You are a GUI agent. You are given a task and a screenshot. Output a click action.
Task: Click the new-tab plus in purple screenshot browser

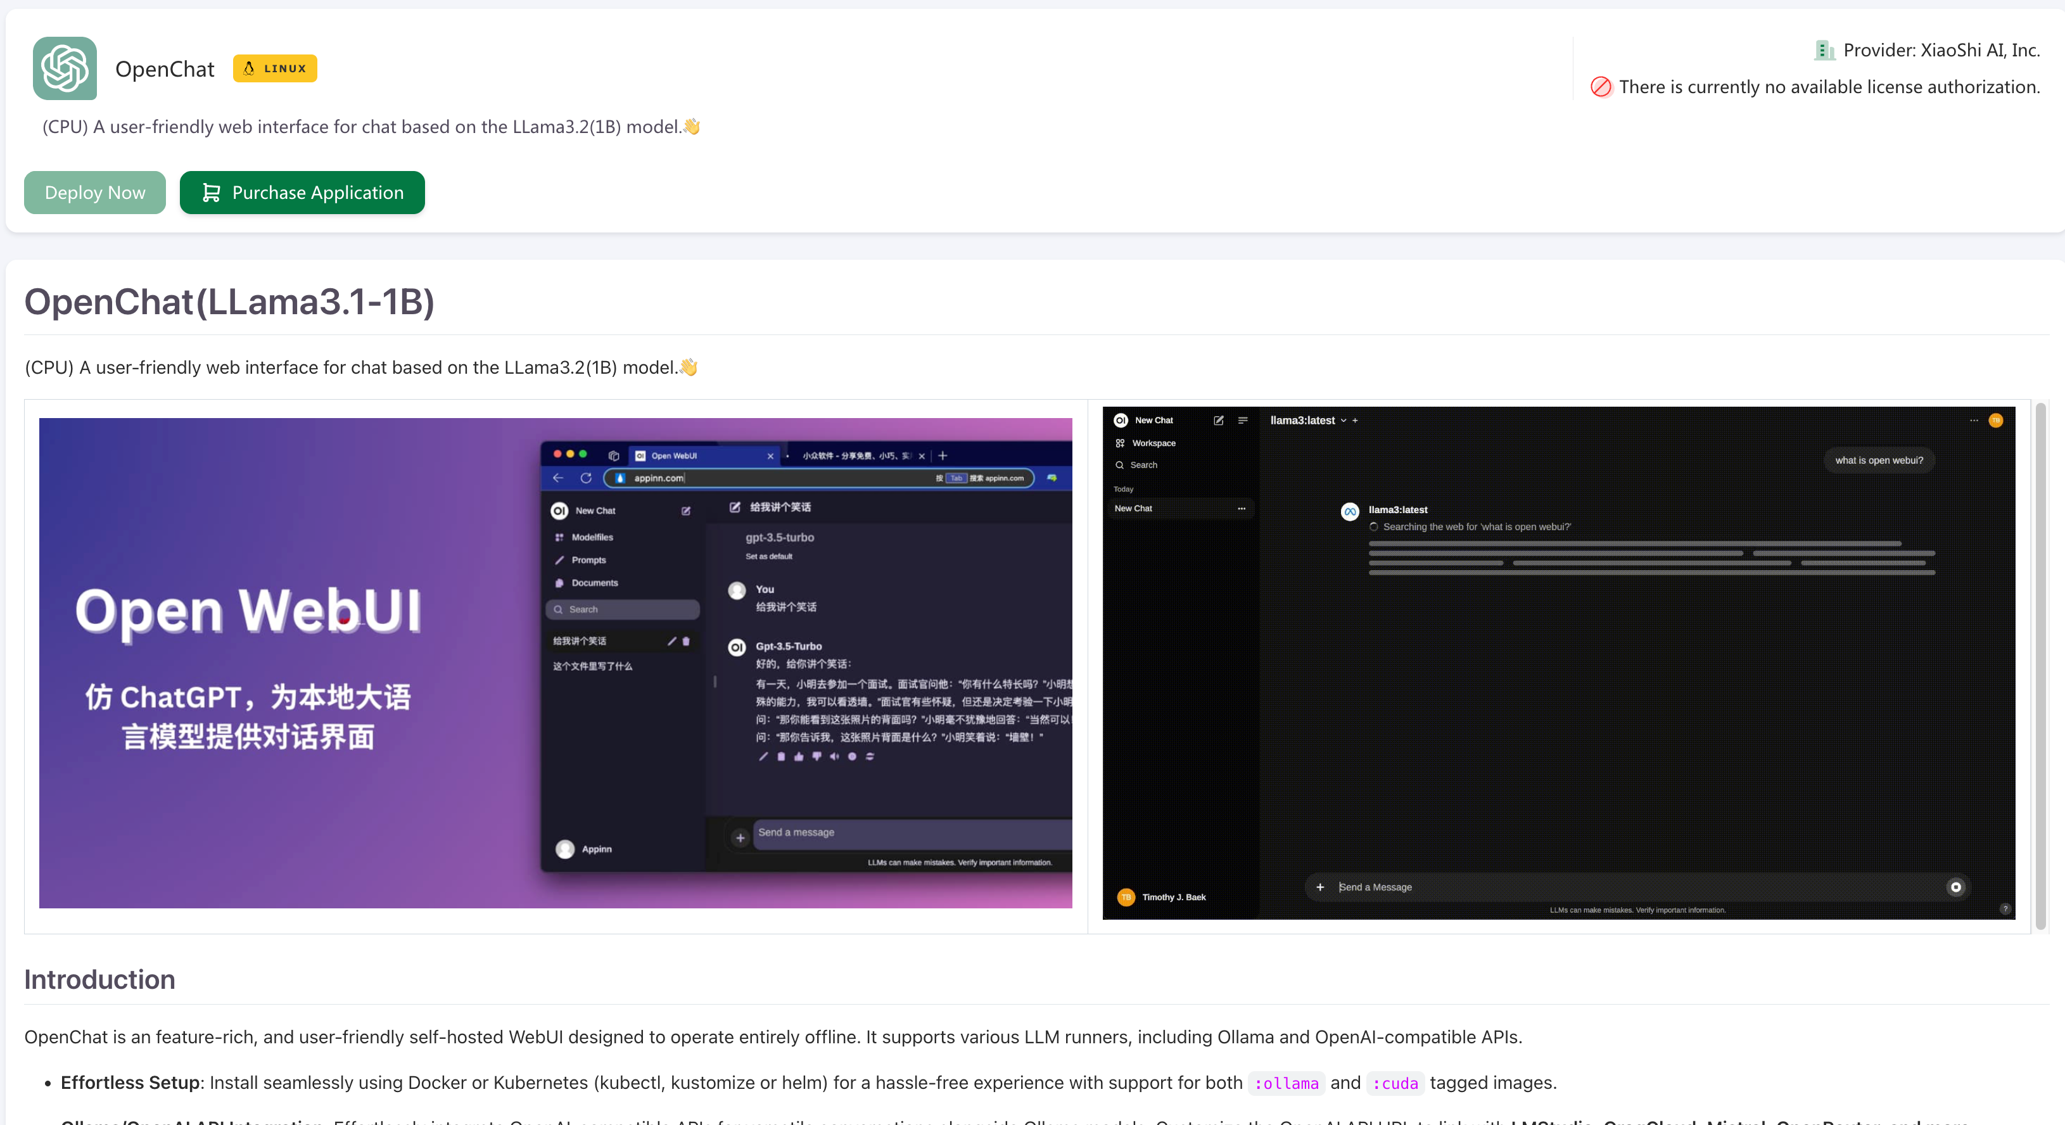click(943, 455)
